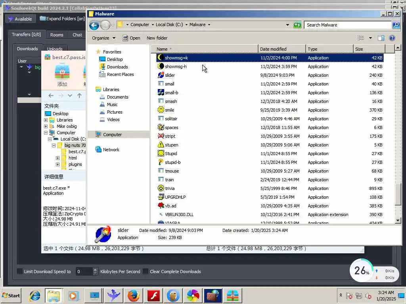This screenshot has width=406, height=304.
Task: Change view using the view icon
Action: tap(360, 38)
